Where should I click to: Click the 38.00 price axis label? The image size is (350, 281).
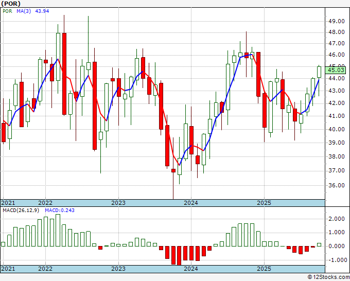point(337,156)
